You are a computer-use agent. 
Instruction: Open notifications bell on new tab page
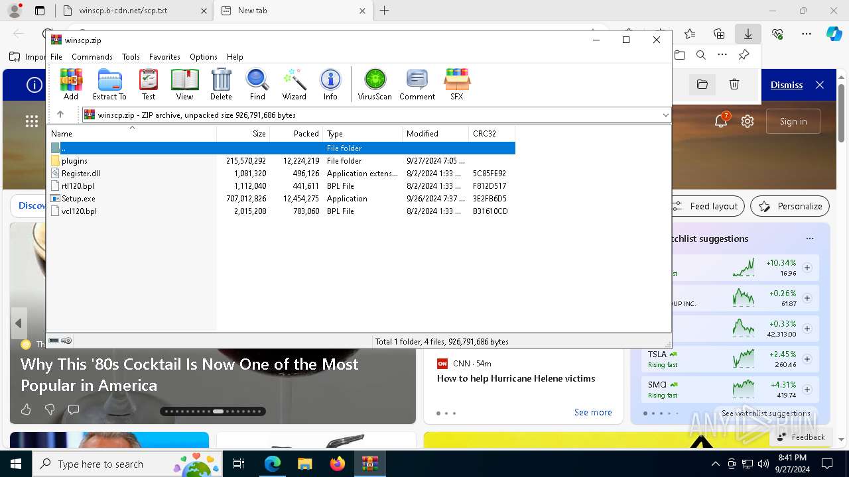[x=722, y=121]
